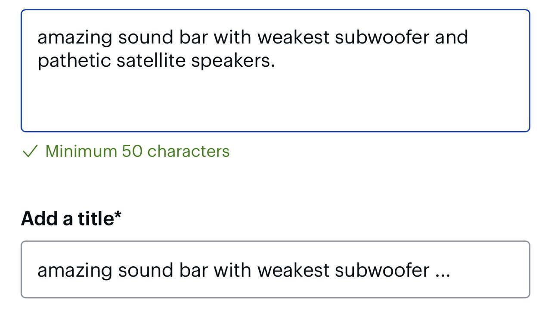Click the word "speakers." in the review
551x333 pixels.
[x=233, y=61]
